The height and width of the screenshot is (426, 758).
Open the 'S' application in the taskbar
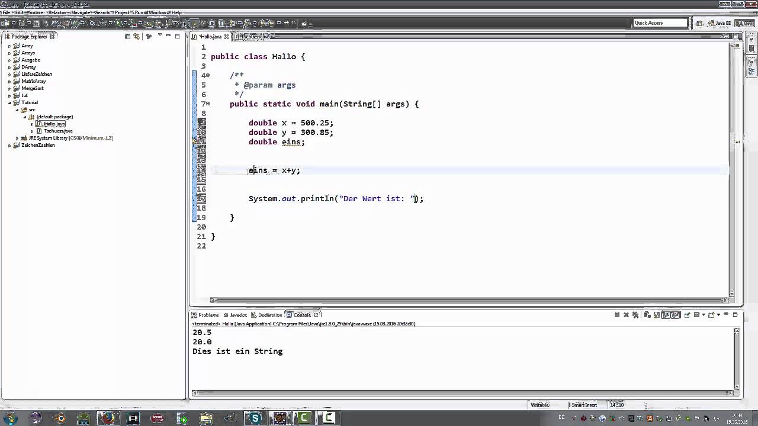255,418
